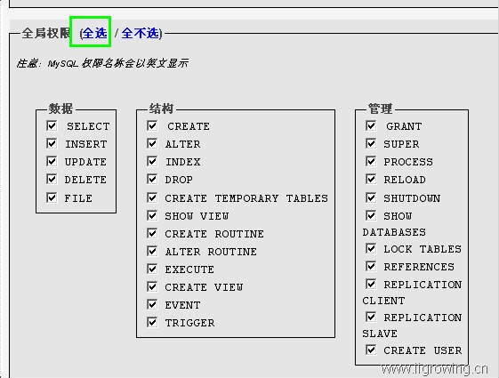Toggle the CREATE checkbox in 结构 group
The width and height of the screenshot is (499, 378).
tap(152, 125)
